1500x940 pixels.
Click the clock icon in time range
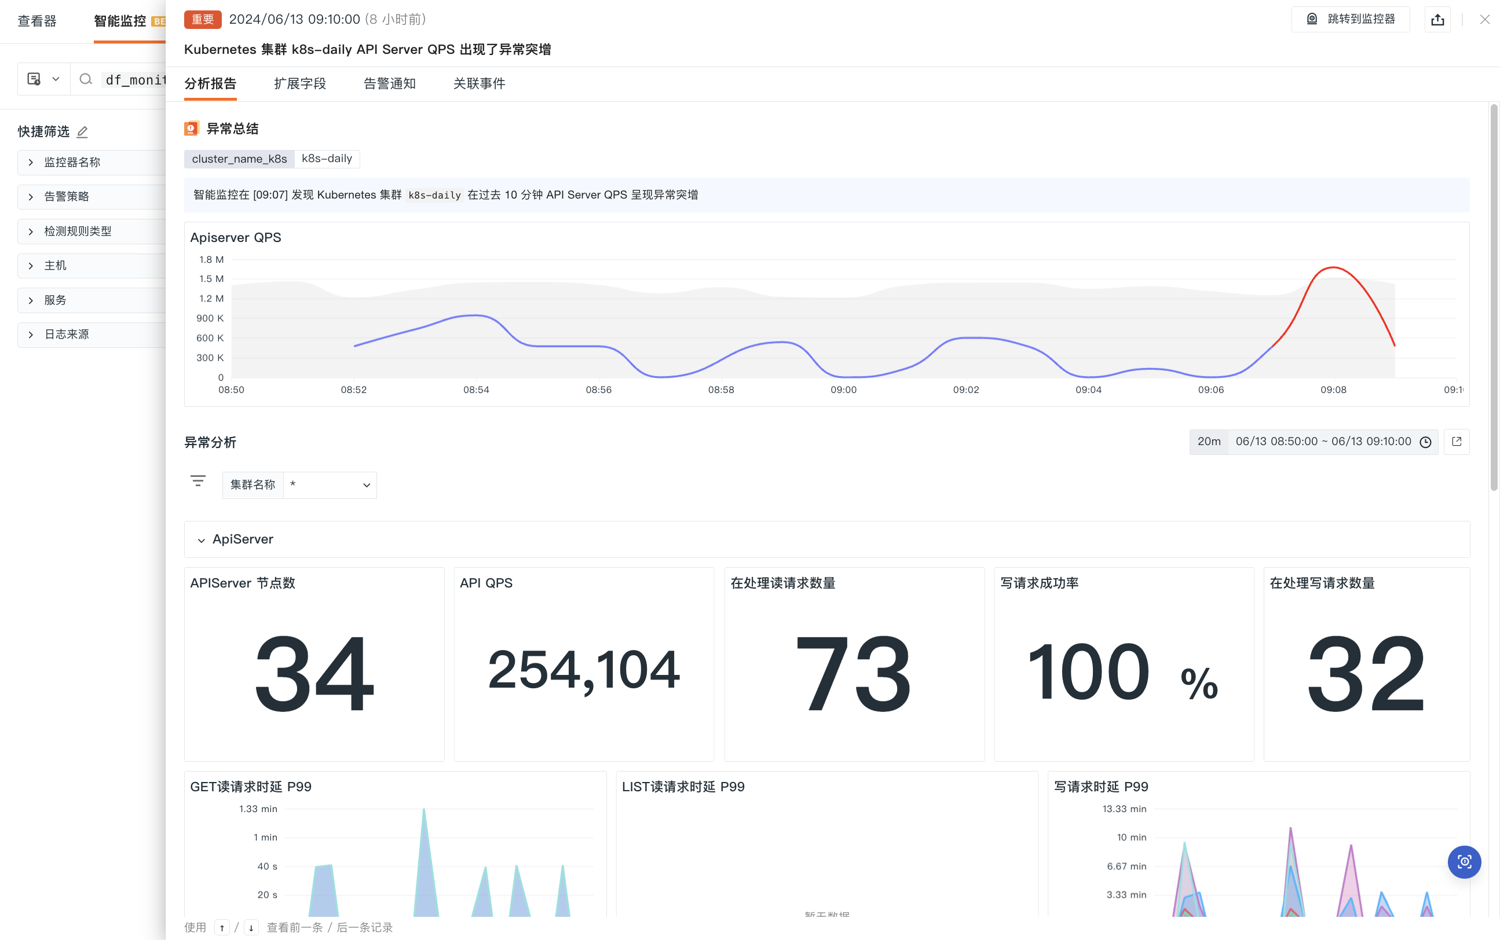click(1425, 442)
